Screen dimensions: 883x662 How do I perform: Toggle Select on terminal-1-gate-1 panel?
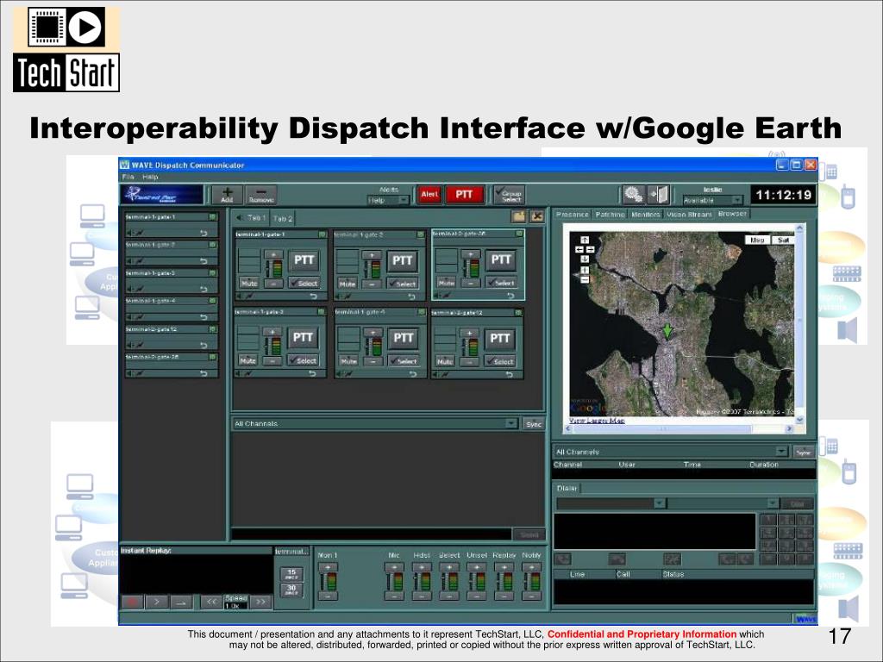coord(304,283)
